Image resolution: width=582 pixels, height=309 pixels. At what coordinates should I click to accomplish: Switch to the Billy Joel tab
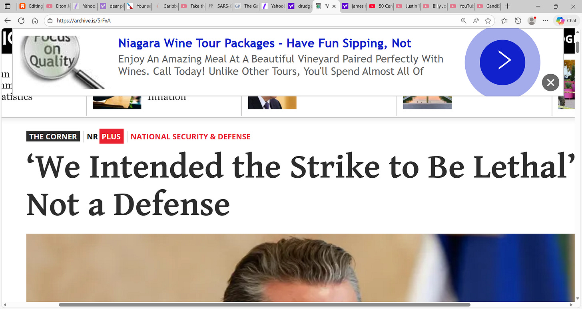435,6
